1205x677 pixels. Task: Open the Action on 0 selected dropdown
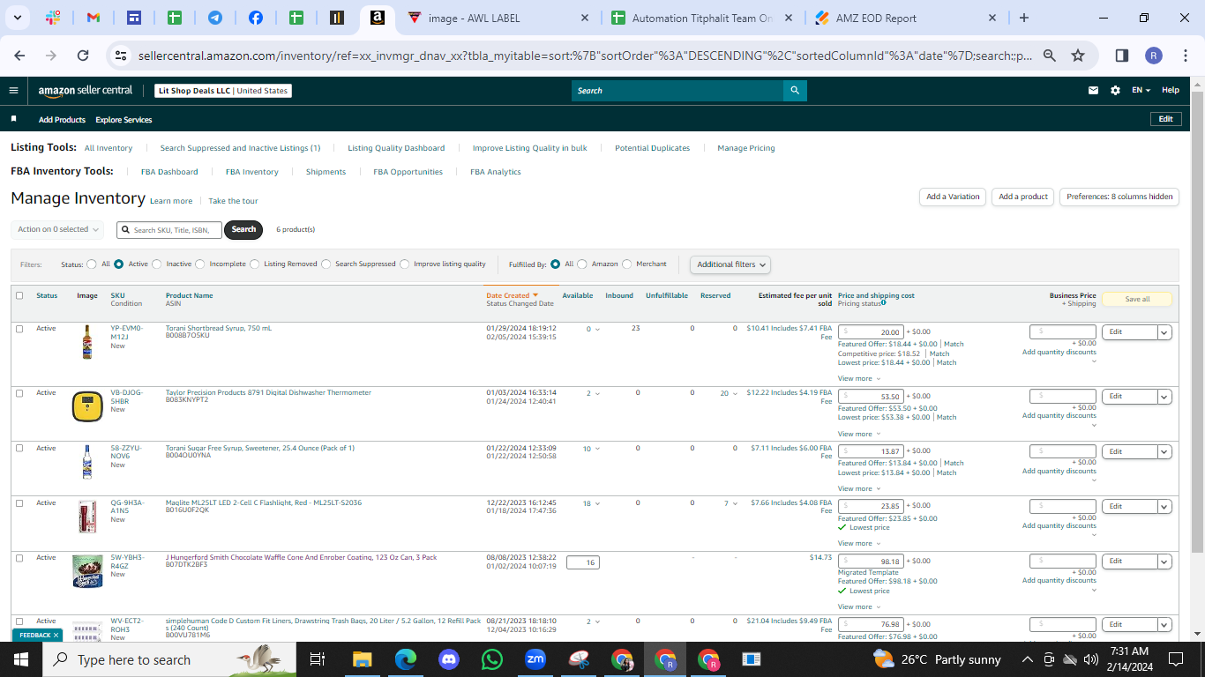click(x=57, y=229)
